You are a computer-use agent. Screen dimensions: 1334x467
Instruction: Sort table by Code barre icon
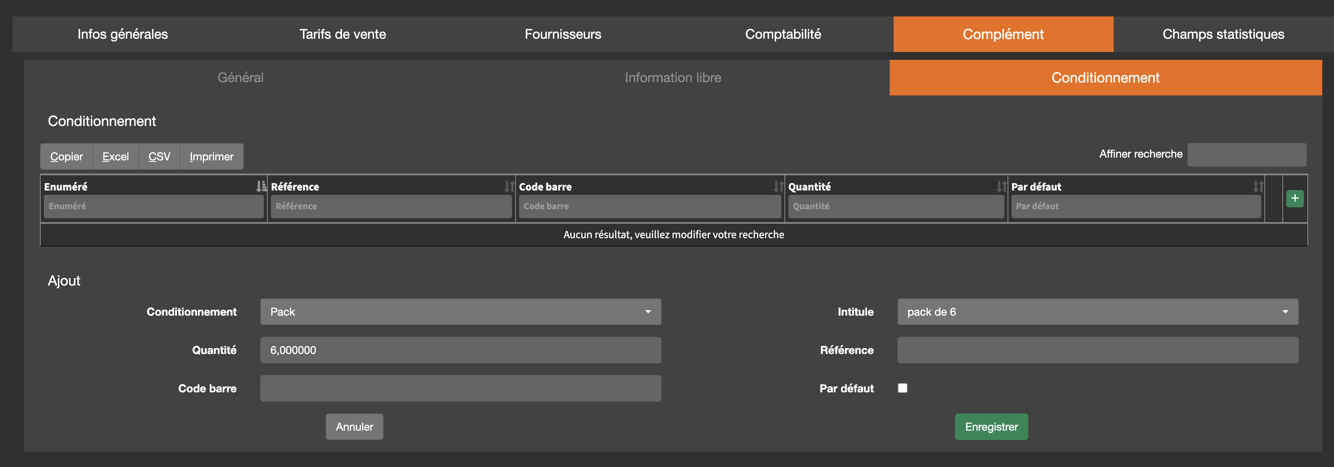pos(778,187)
